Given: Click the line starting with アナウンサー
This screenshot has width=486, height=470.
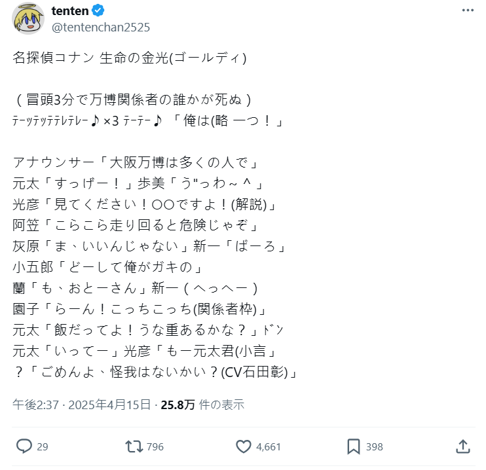Looking at the screenshot, I should click(138, 161).
